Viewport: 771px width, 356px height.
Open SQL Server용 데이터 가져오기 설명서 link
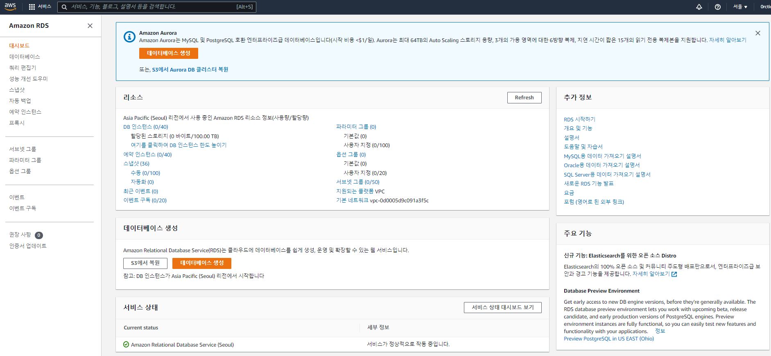[x=607, y=175]
